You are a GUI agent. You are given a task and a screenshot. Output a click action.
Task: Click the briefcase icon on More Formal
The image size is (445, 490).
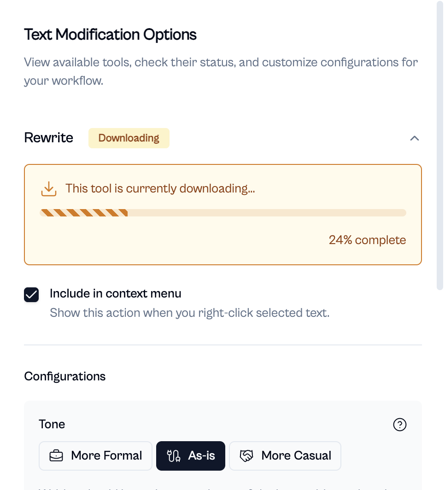point(56,455)
